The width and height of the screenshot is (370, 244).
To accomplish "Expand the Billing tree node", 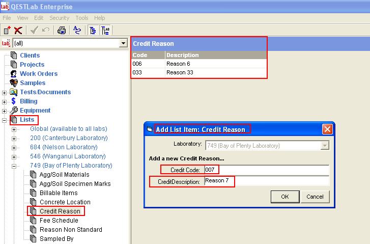I will tap(5, 101).
